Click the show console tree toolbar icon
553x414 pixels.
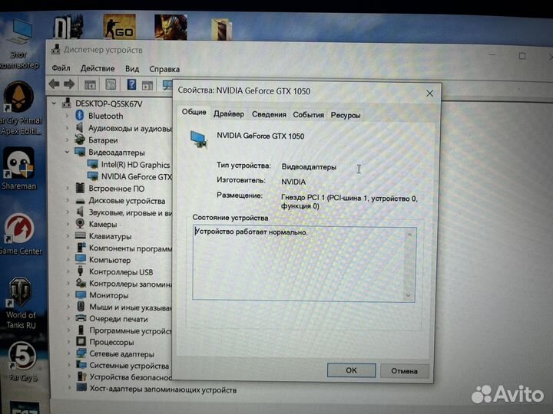(x=91, y=84)
